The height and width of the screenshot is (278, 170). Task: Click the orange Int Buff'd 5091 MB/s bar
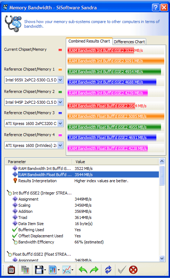tap(116, 61)
